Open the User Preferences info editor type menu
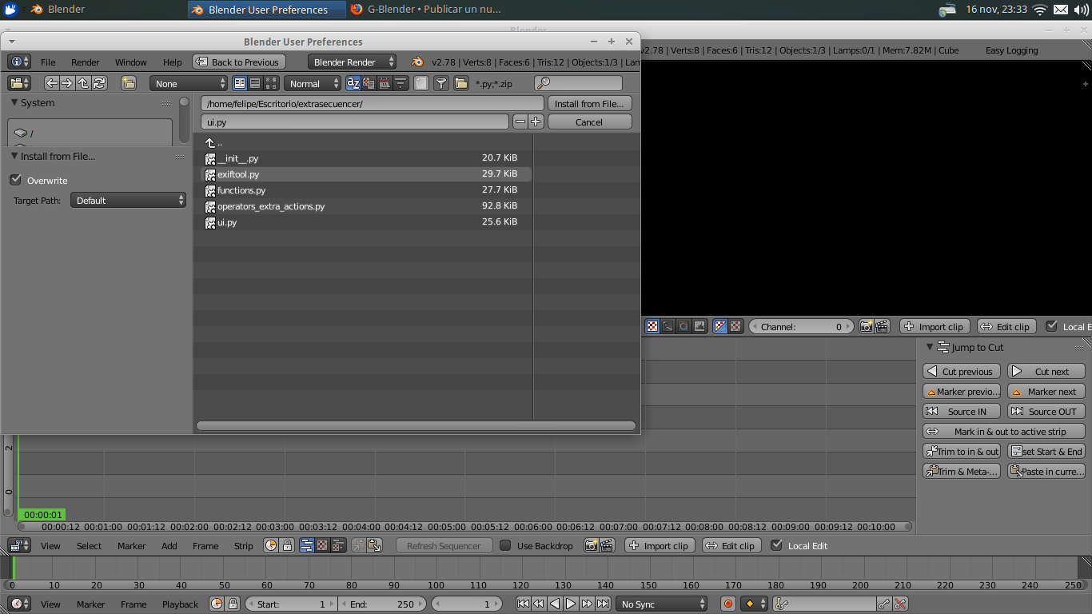The width and height of the screenshot is (1092, 614). point(19,62)
